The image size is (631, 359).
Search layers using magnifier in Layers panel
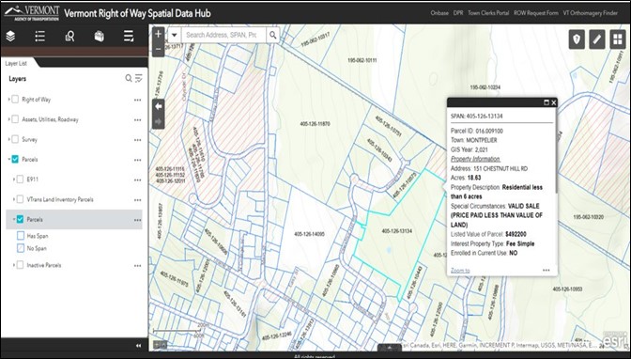coord(129,78)
